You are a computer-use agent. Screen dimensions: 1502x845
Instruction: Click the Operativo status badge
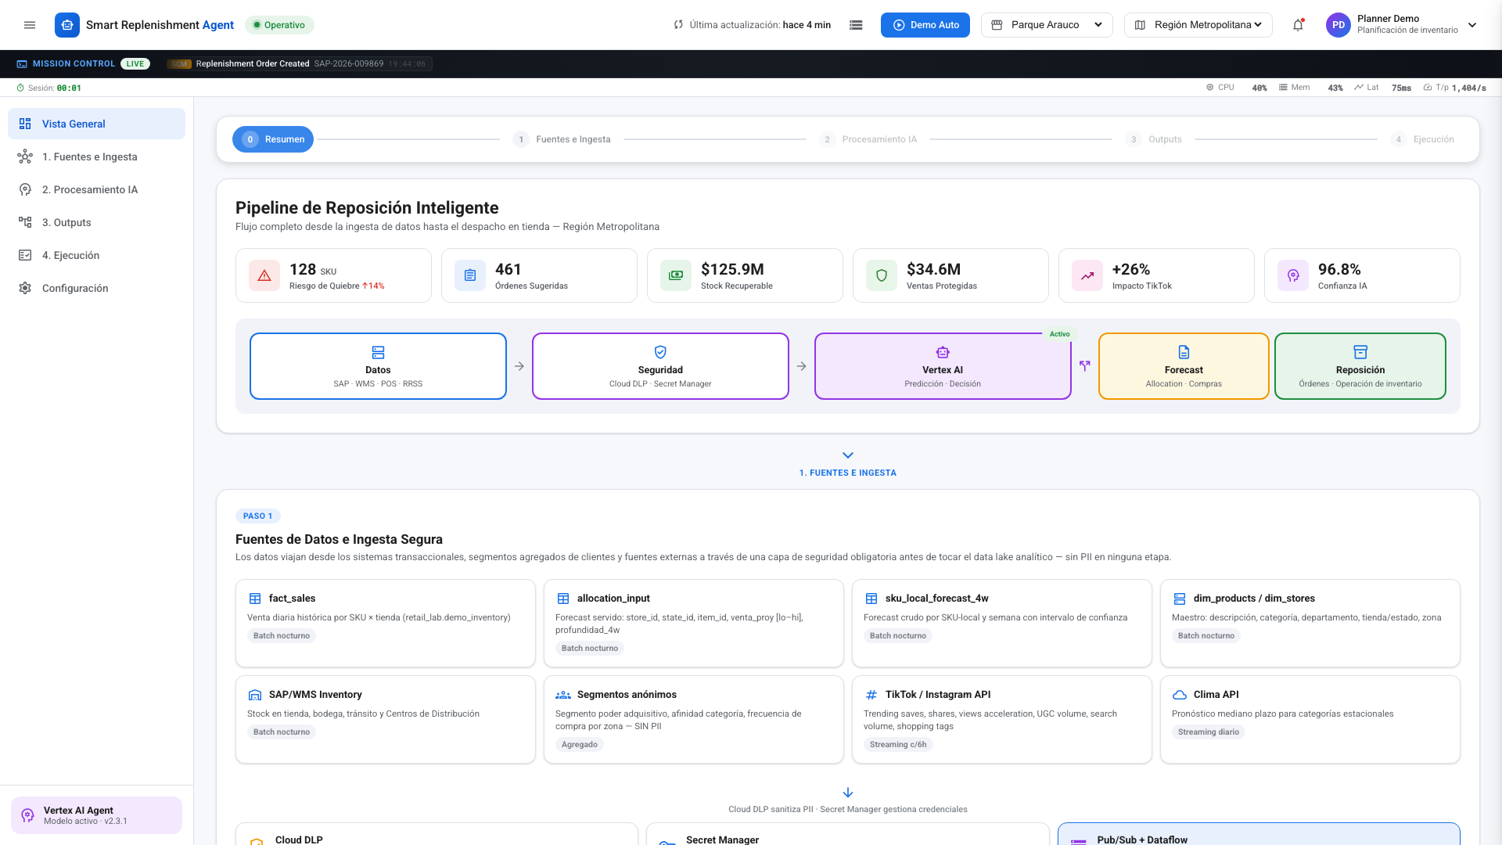(279, 25)
